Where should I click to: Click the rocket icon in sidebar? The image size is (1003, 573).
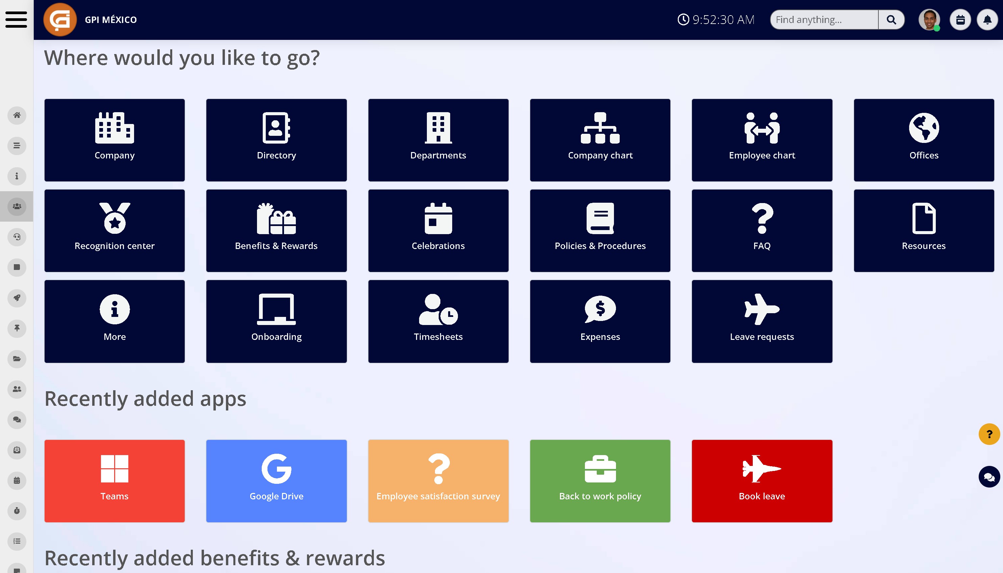[17, 298]
